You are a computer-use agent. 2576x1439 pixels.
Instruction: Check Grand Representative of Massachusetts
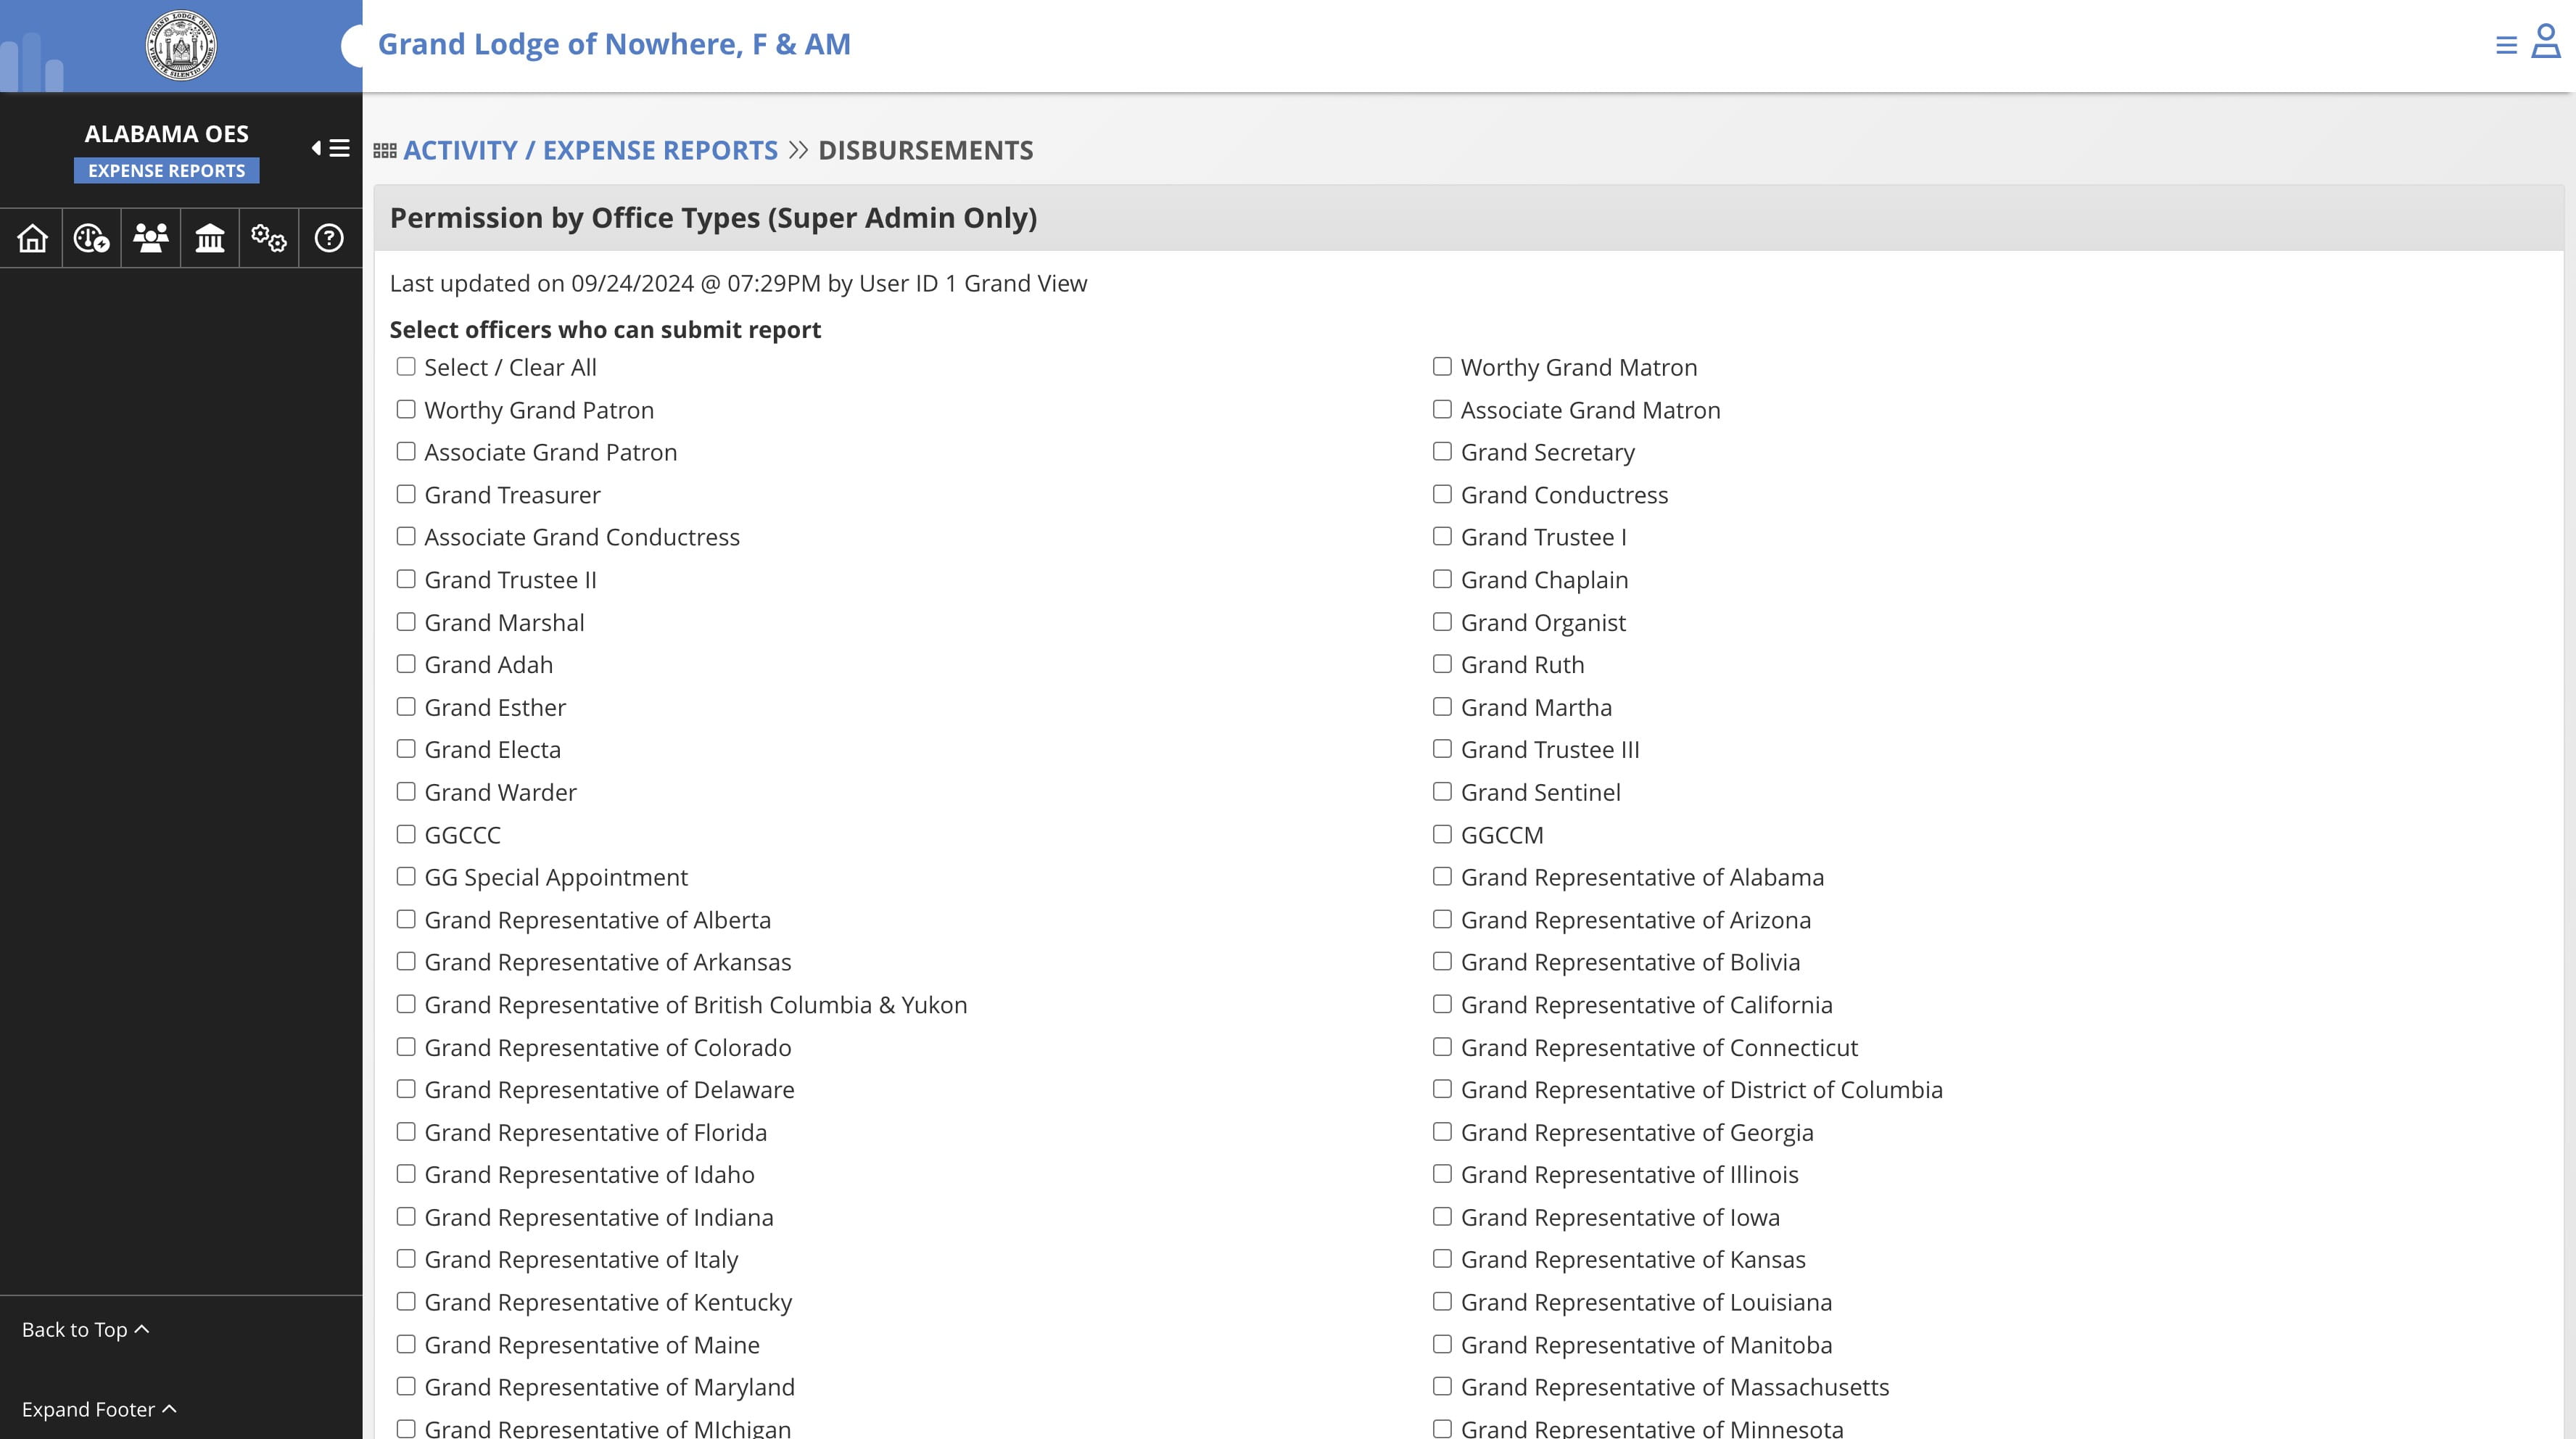(x=1442, y=1387)
